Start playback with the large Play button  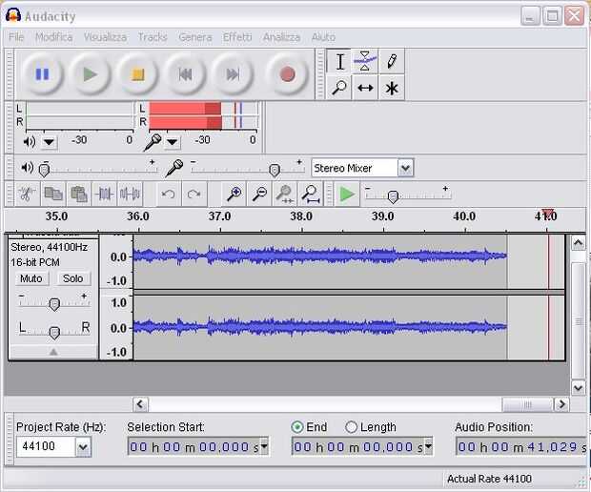pos(90,73)
